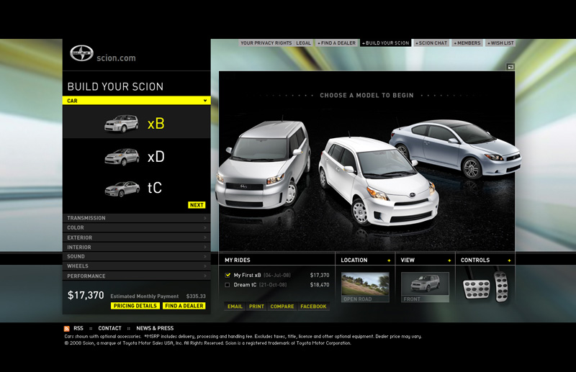
Task: Open the LEGAL link
Action: pyautogui.click(x=303, y=43)
